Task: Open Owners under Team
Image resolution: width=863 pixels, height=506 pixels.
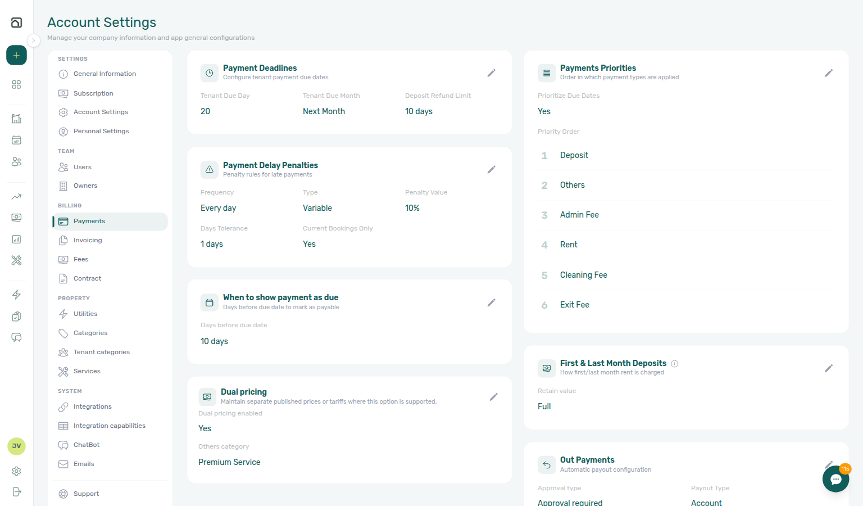Action: pyautogui.click(x=110, y=186)
